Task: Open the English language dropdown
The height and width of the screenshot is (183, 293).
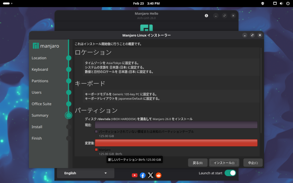Action: click(85, 173)
